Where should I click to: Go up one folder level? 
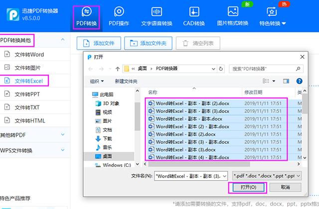[118, 69]
